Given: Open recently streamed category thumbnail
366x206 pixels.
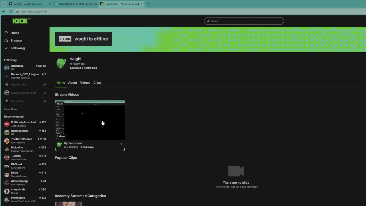Looking at the screenshot, I should (69, 204).
